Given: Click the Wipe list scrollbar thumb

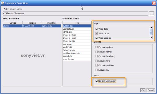Looking at the screenshot, I should tap(151, 32).
